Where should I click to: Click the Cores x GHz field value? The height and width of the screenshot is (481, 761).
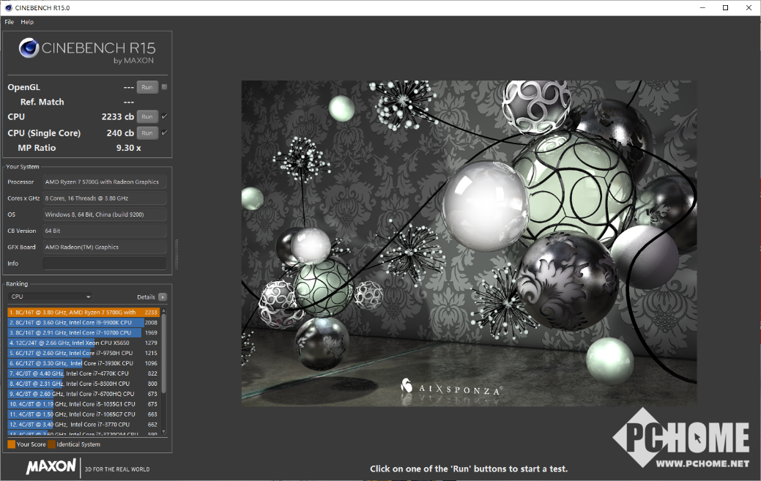pyautogui.click(x=105, y=198)
